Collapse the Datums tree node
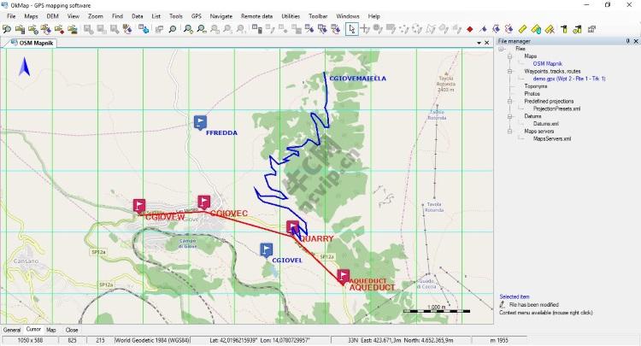 coord(509,116)
